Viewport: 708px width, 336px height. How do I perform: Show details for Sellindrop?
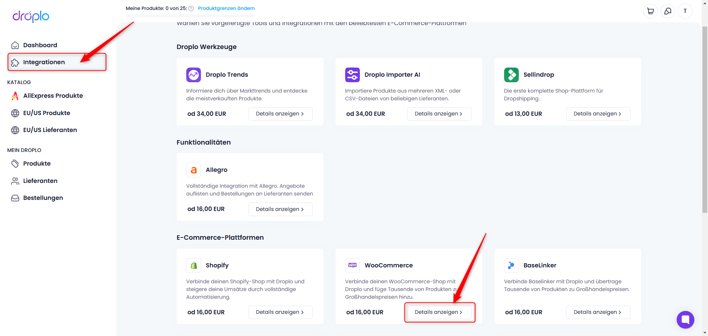tap(598, 114)
